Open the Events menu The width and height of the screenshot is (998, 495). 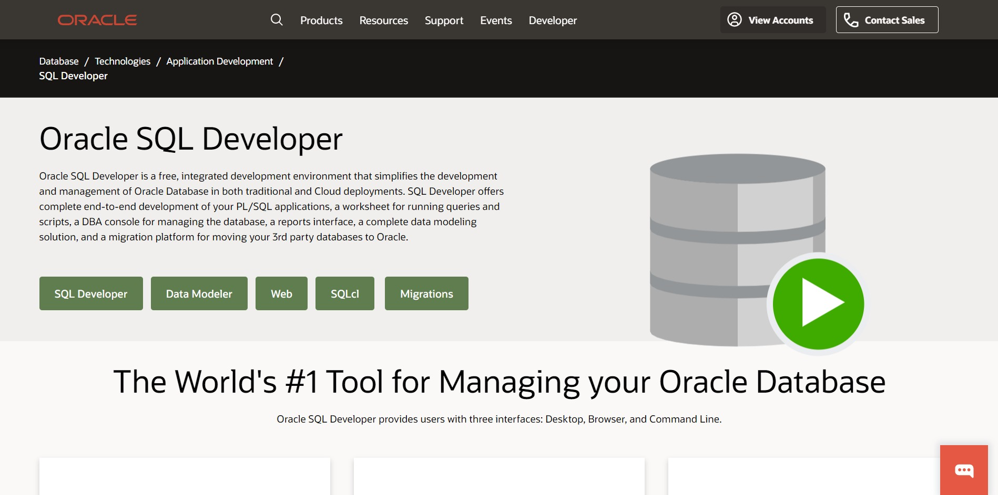point(496,20)
